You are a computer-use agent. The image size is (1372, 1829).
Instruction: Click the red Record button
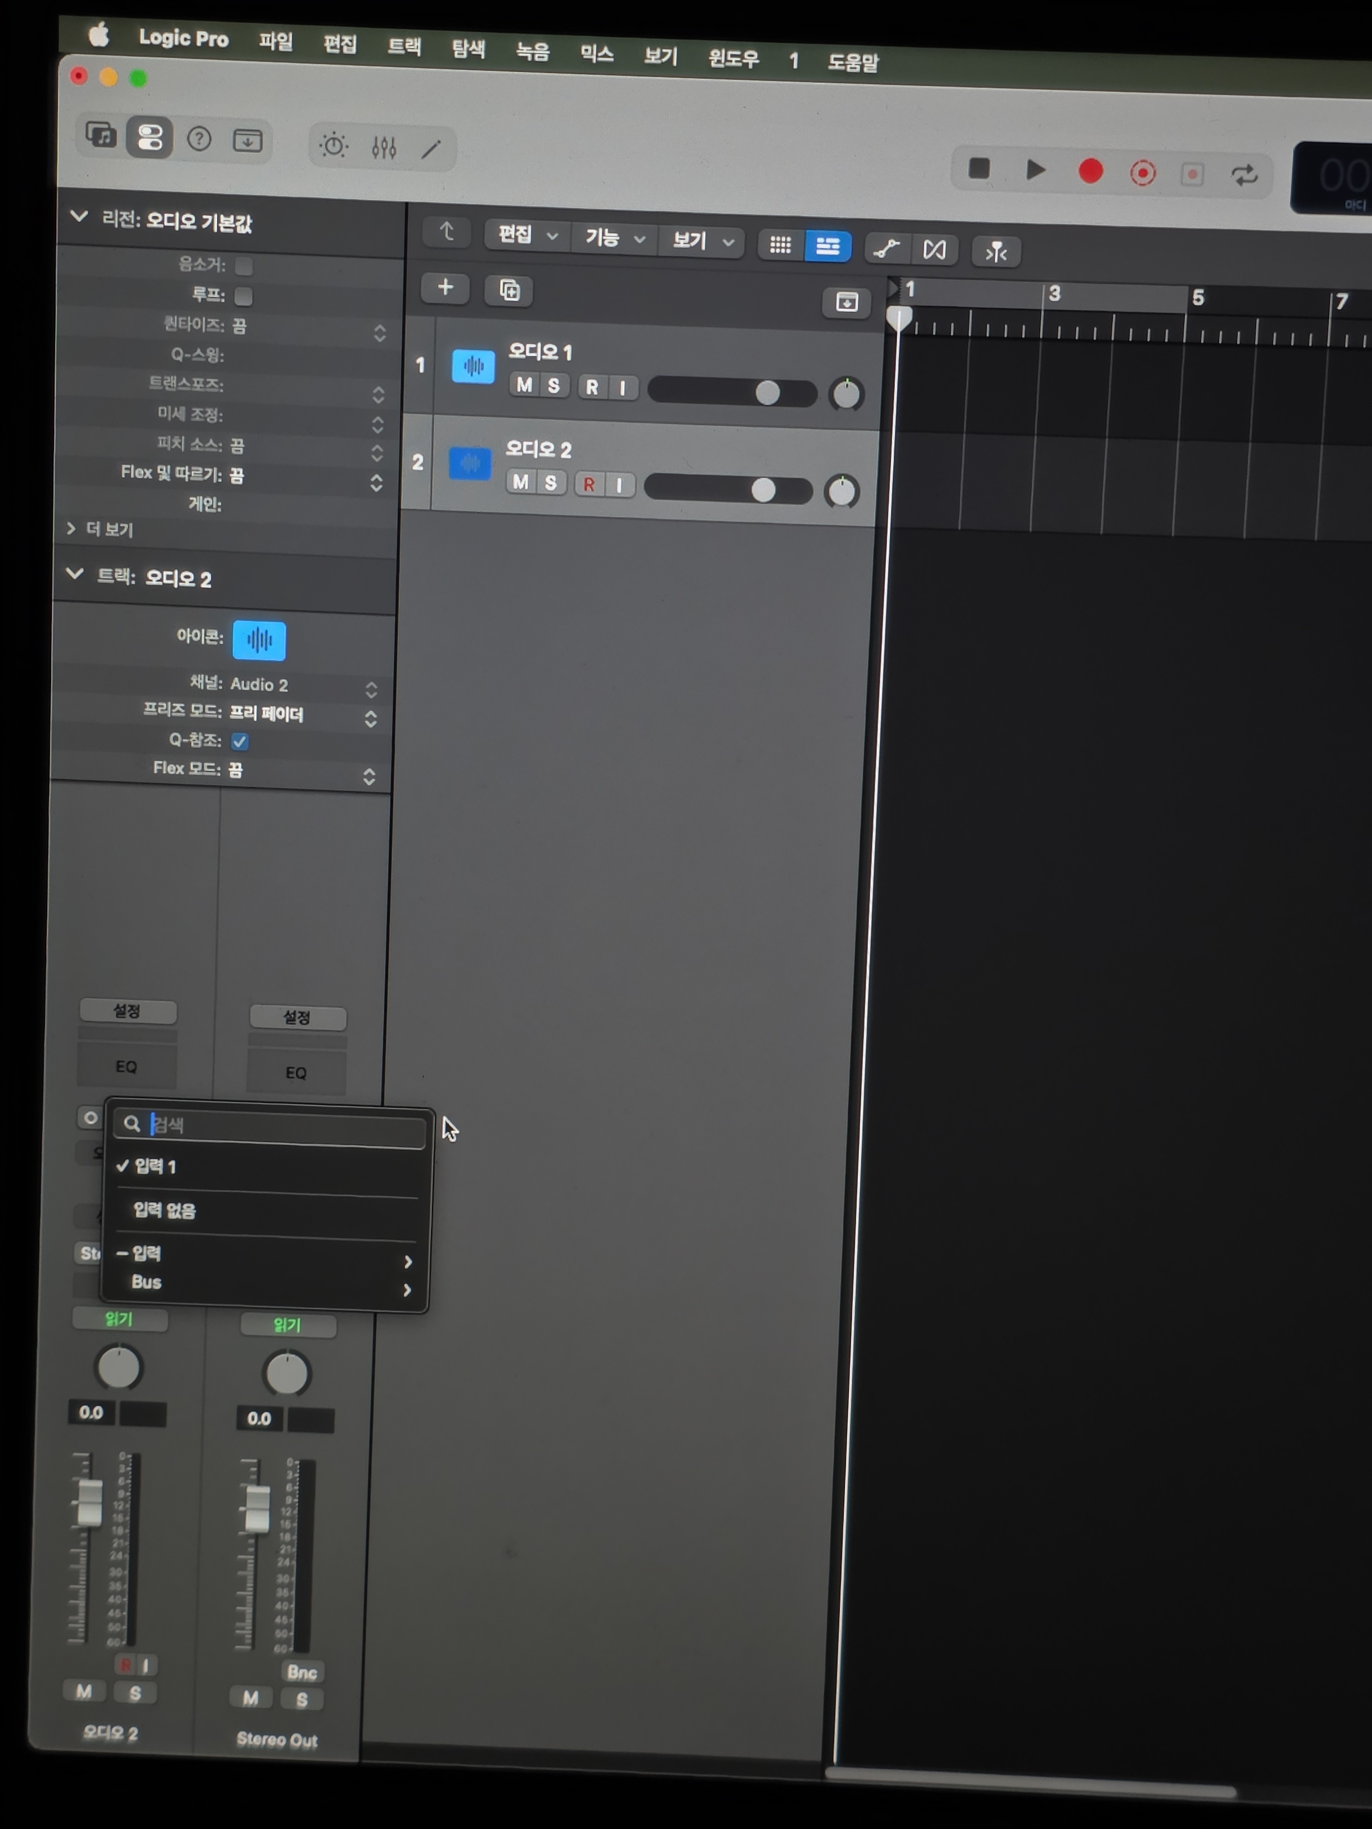(1090, 171)
